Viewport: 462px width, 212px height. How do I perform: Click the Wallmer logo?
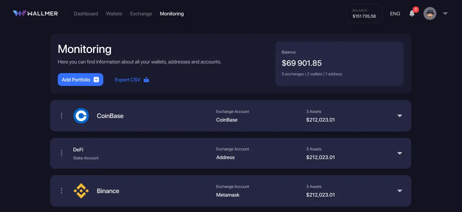tap(35, 13)
